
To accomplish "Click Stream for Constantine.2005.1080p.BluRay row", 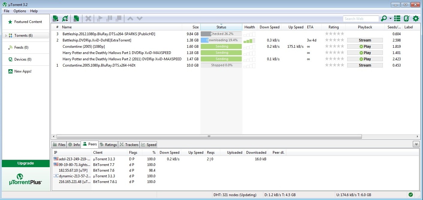I will (x=365, y=65).
